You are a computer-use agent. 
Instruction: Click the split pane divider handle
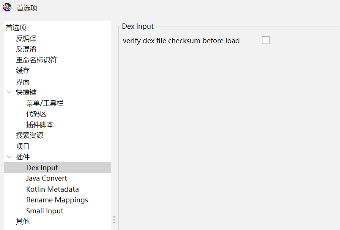point(114,220)
